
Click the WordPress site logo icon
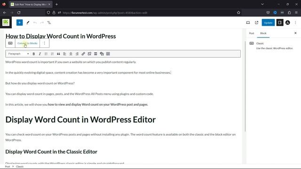coord(6,23)
